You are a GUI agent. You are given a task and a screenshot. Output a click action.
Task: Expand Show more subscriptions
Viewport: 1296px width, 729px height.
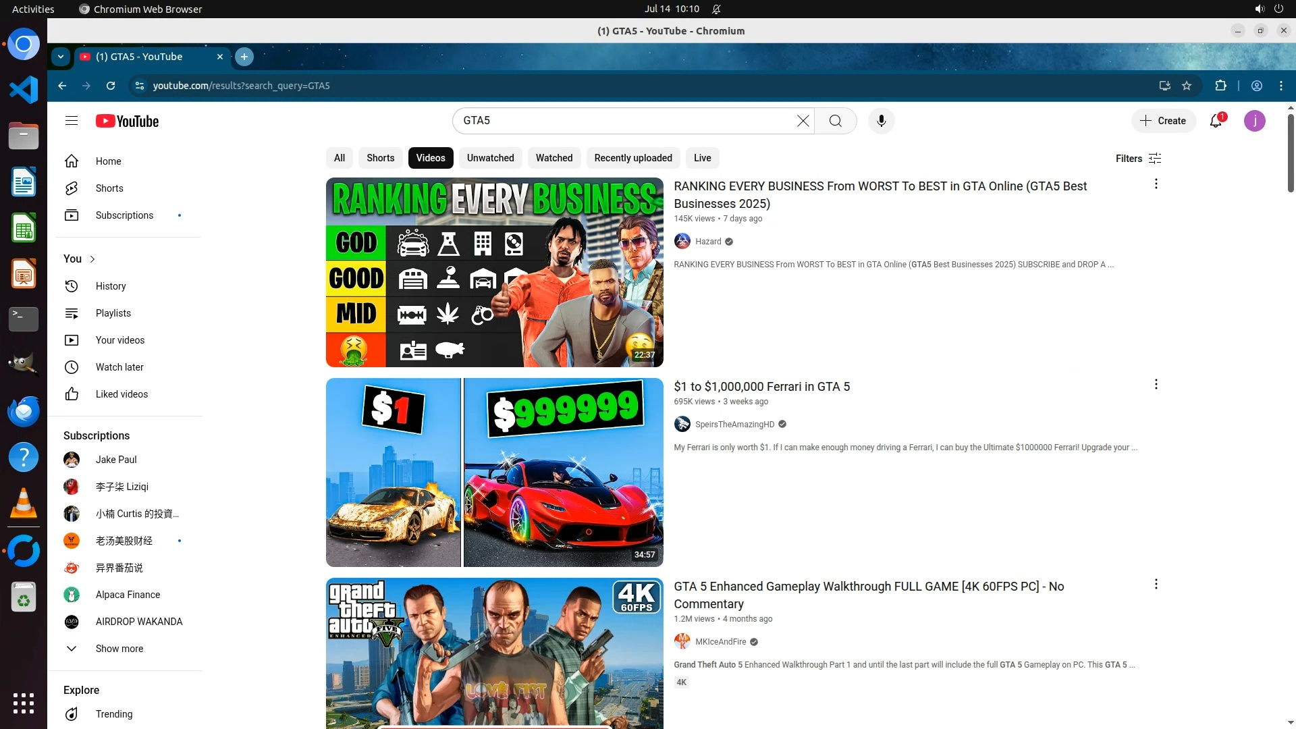[x=119, y=649]
